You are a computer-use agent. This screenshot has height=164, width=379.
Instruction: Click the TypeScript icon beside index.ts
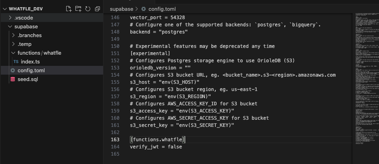[x=16, y=62]
